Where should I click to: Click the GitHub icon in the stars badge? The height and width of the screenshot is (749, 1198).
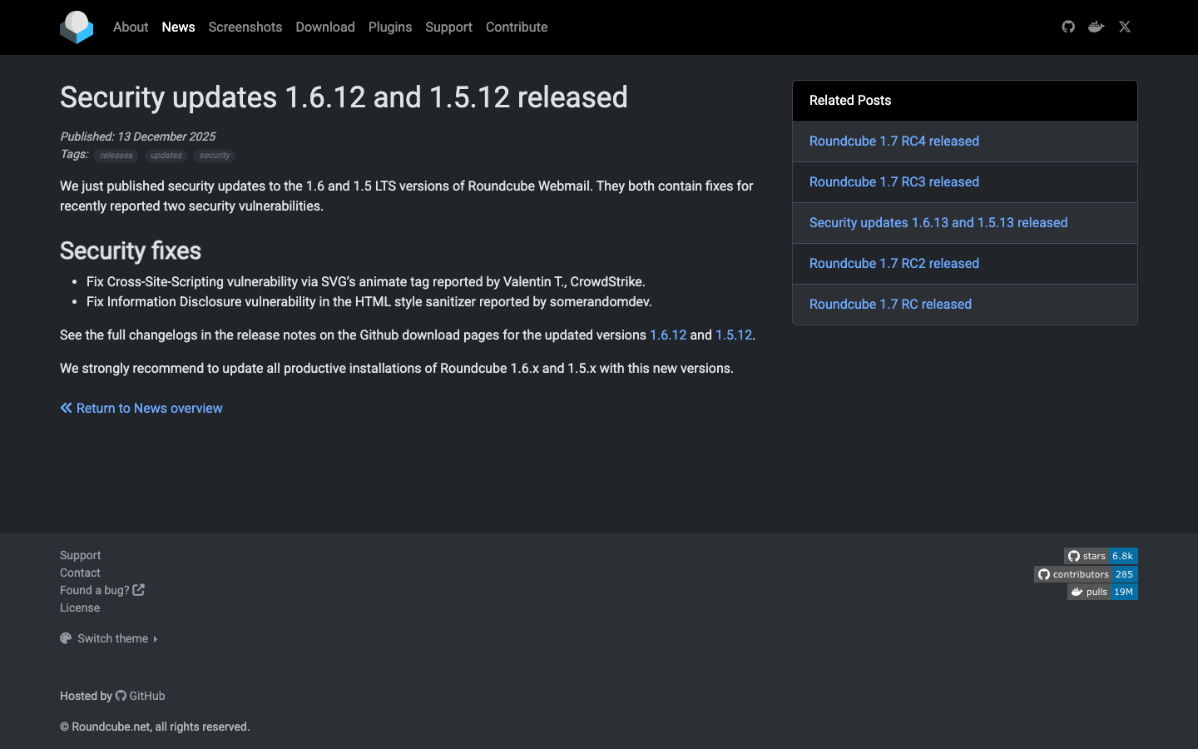1075,556
